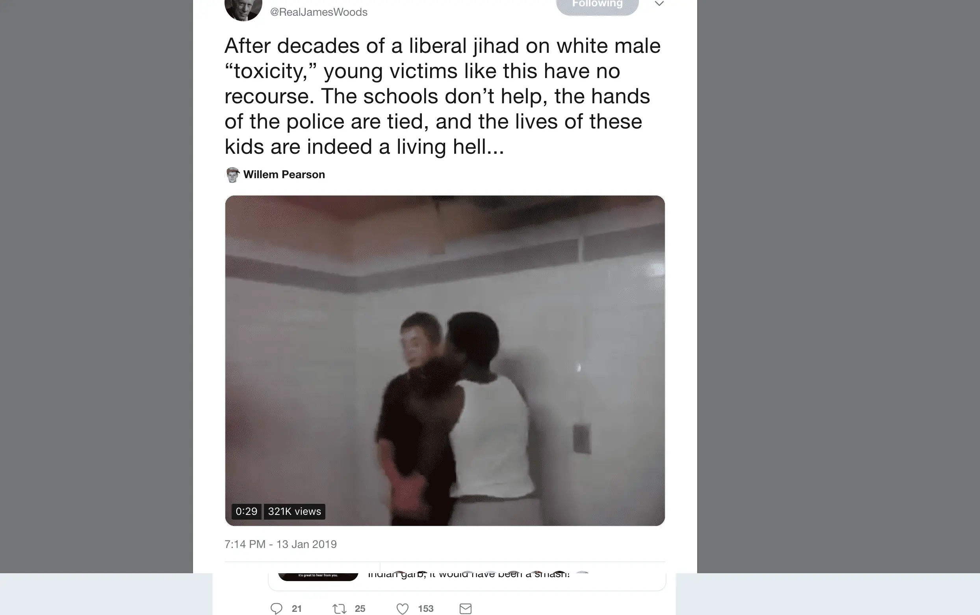The width and height of the screenshot is (980, 615).
Task: Click the 0:29 video duration badge
Action: point(246,511)
